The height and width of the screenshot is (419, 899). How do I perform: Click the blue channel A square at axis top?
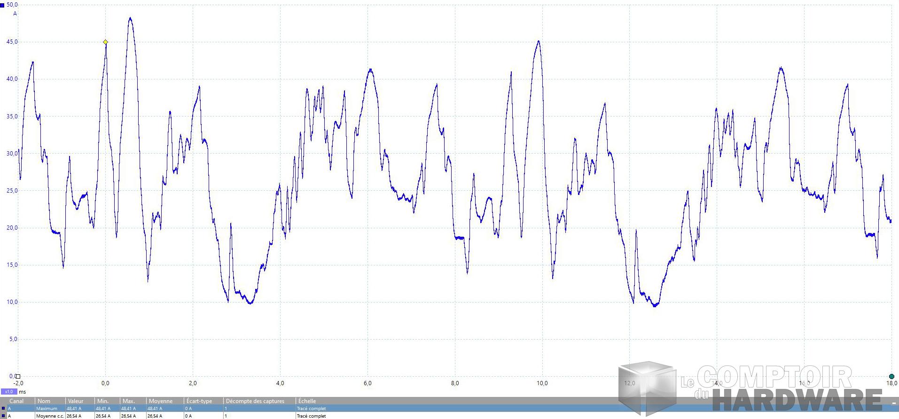tap(2, 5)
